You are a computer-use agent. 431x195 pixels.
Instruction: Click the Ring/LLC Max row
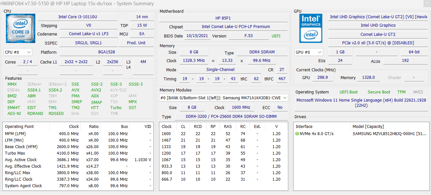[78, 173]
